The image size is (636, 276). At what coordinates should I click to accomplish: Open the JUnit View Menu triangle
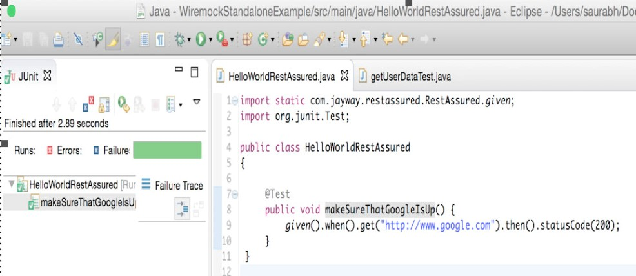pyautogui.click(x=196, y=102)
